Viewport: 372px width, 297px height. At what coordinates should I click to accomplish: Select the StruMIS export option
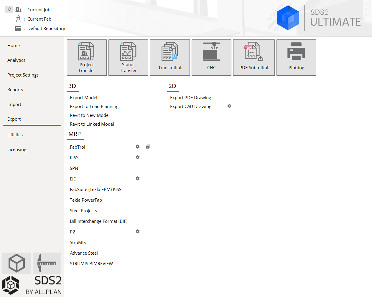point(78,243)
